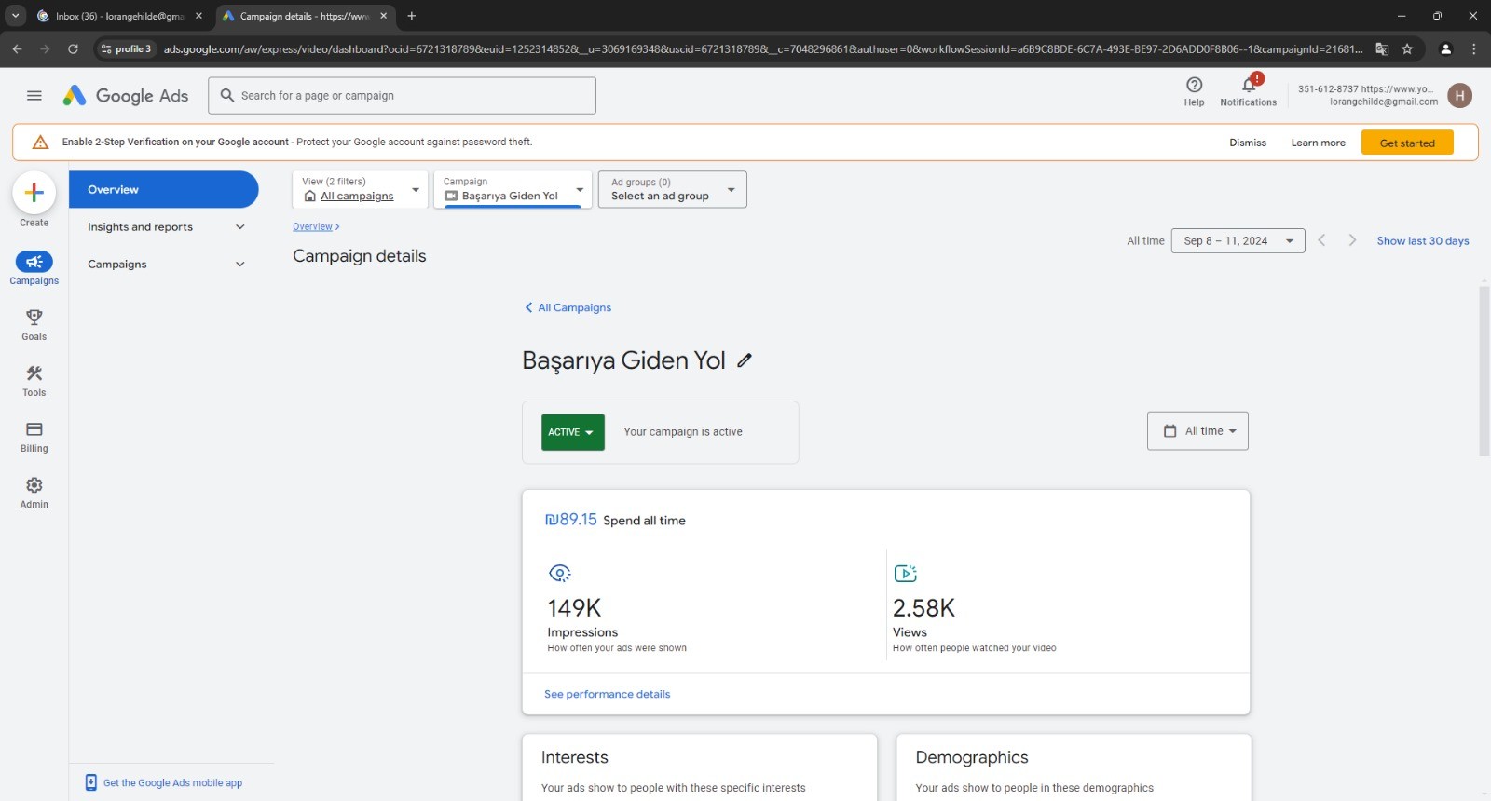
Task: Click the Demographics card heading
Action: [x=971, y=757]
